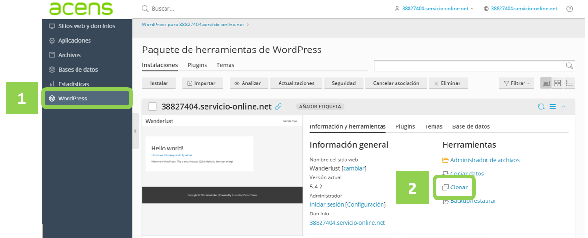
Task: Click the global search magnifier icon
Action: 145,9
